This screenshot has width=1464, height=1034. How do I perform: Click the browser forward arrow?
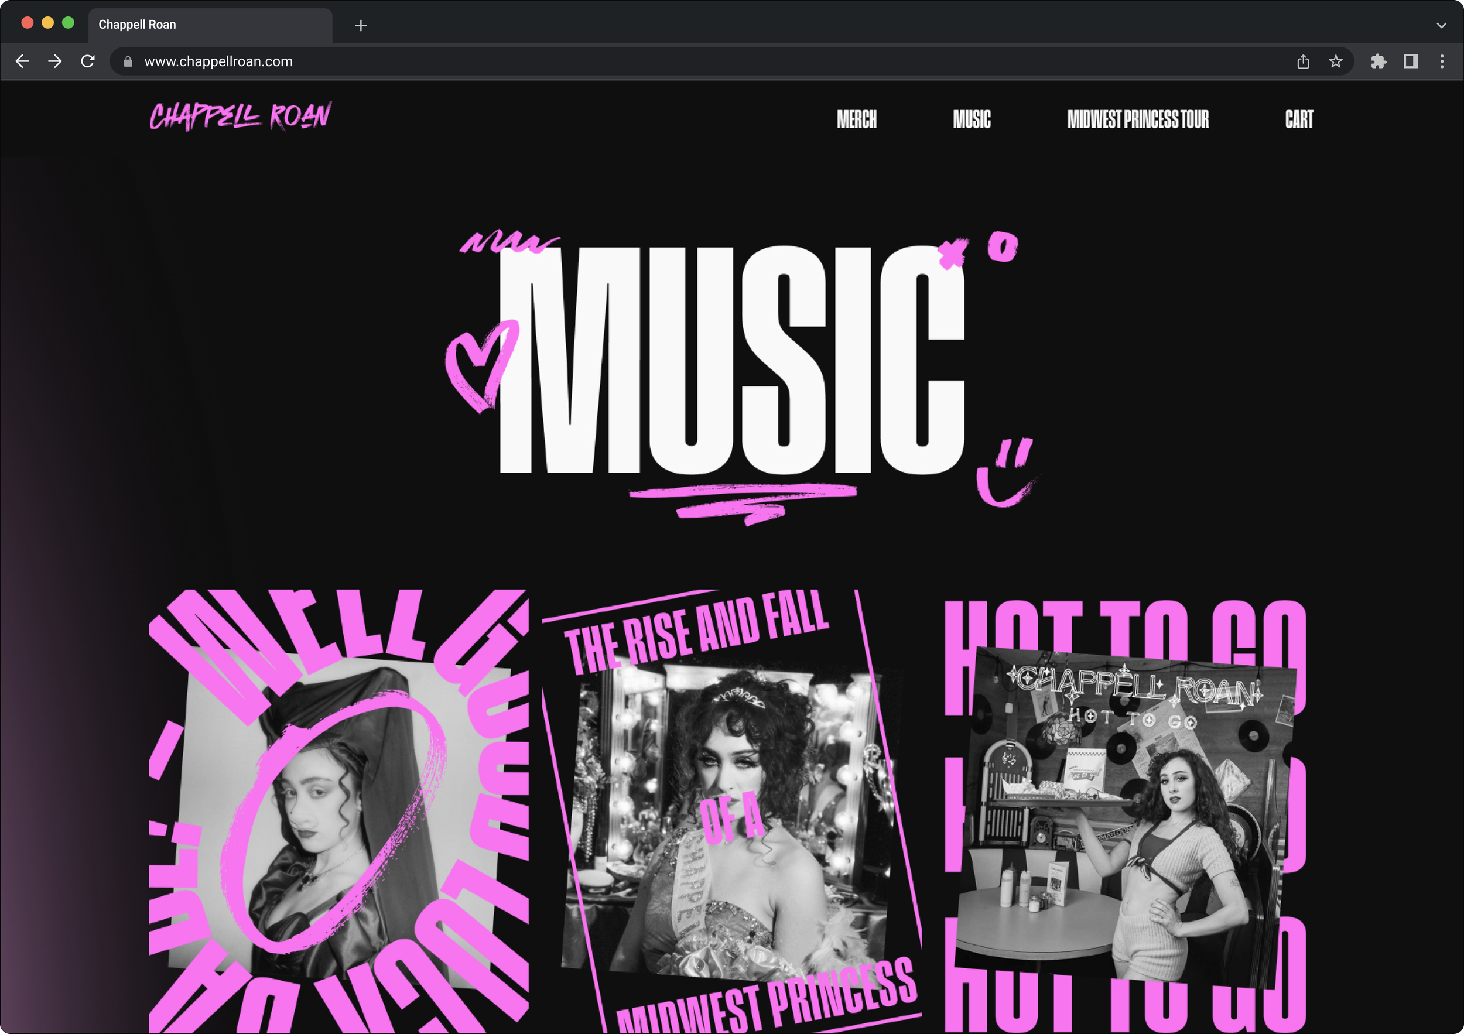coord(55,61)
